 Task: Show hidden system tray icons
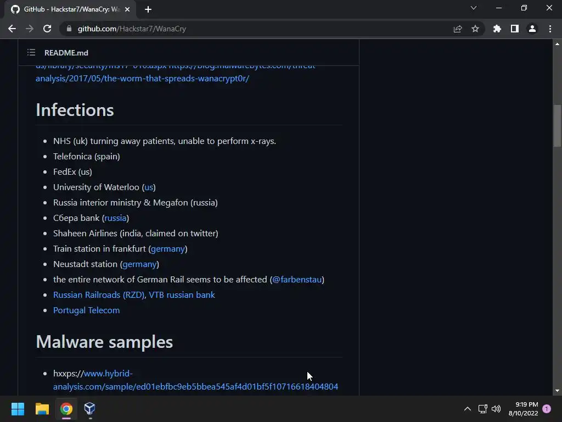(x=468, y=409)
